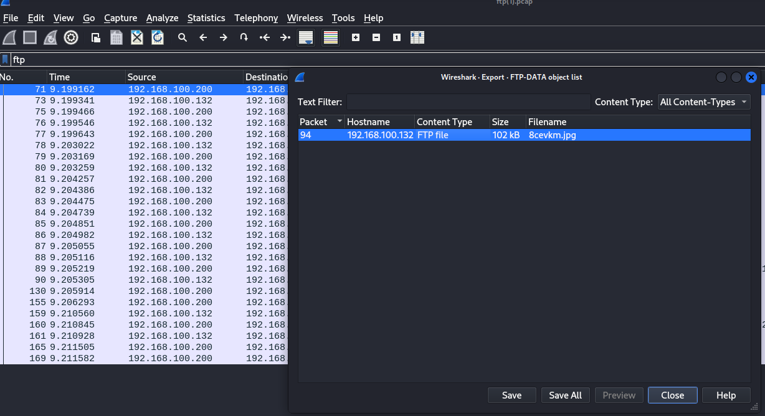Image resolution: width=765 pixels, height=416 pixels.
Task: Close the FTP-DATA object list dialog
Action: tap(751, 77)
